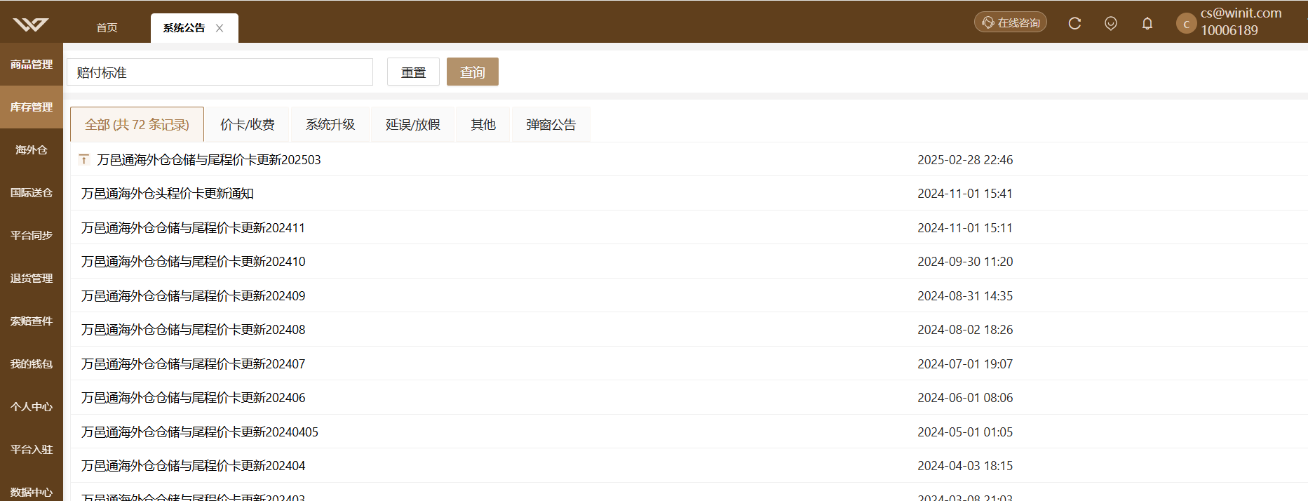Click the user avatar circle
This screenshot has height=501, width=1308.
[1186, 23]
